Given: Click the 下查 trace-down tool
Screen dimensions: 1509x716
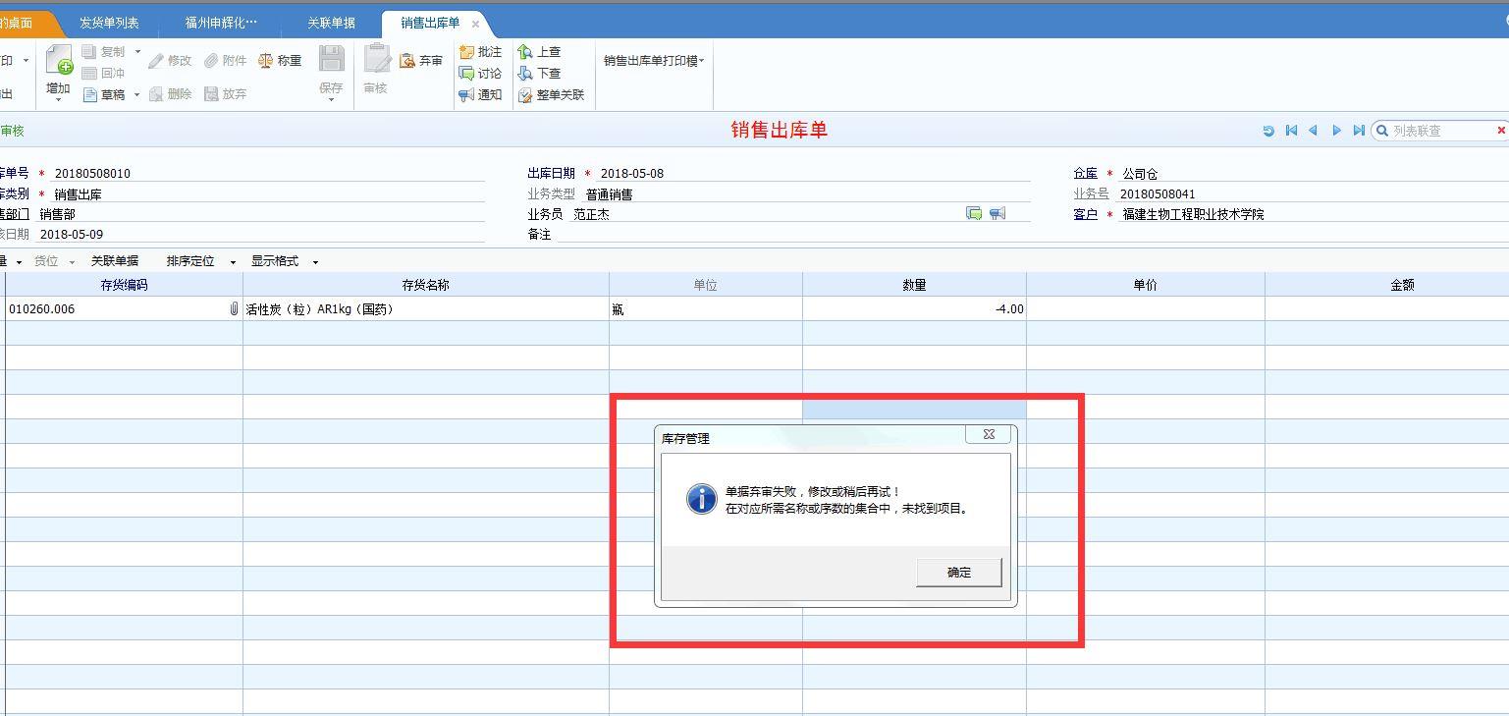Looking at the screenshot, I should (540, 73).
